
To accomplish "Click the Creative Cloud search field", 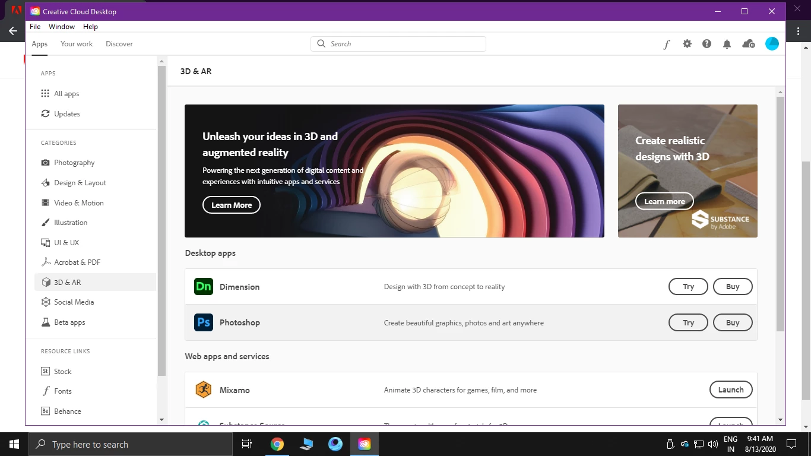I will (x=398, y=44).
